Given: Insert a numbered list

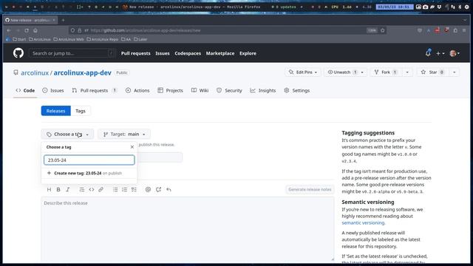Looking at the screenshot, I should point(125,189).
